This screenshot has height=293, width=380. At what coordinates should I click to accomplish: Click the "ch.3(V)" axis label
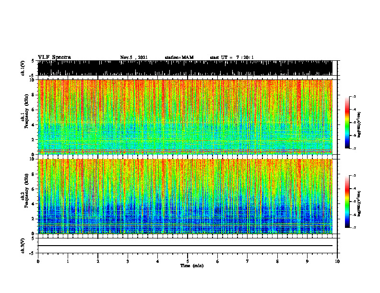click(x=23, y=246)
